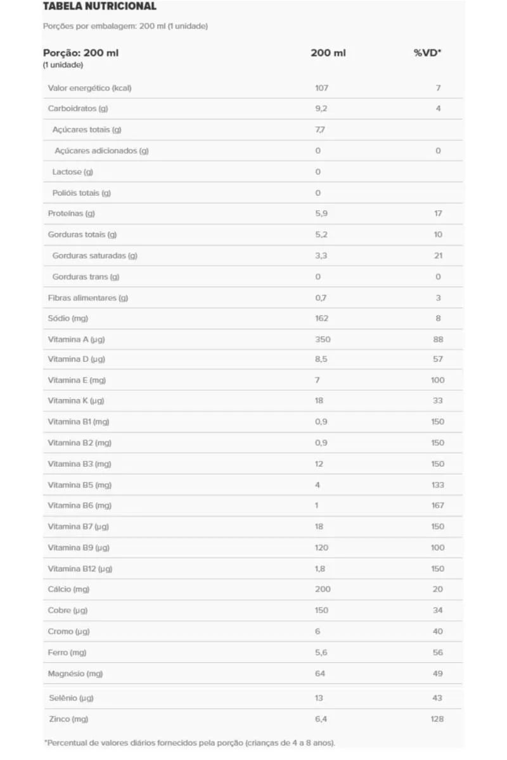Image resolution: width=507 pixels, height=760 pixels.
Task: Click the Vitamina D value 8,5
Action: tap(321, 359)
